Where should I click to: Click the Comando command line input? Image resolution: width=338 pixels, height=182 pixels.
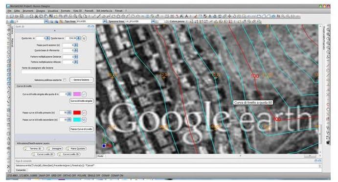(x=173, y=170)
